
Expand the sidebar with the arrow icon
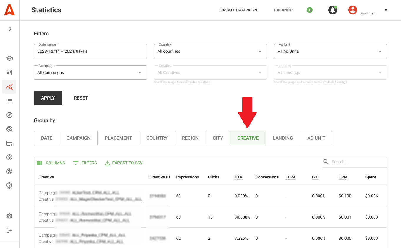coord(9,29)
